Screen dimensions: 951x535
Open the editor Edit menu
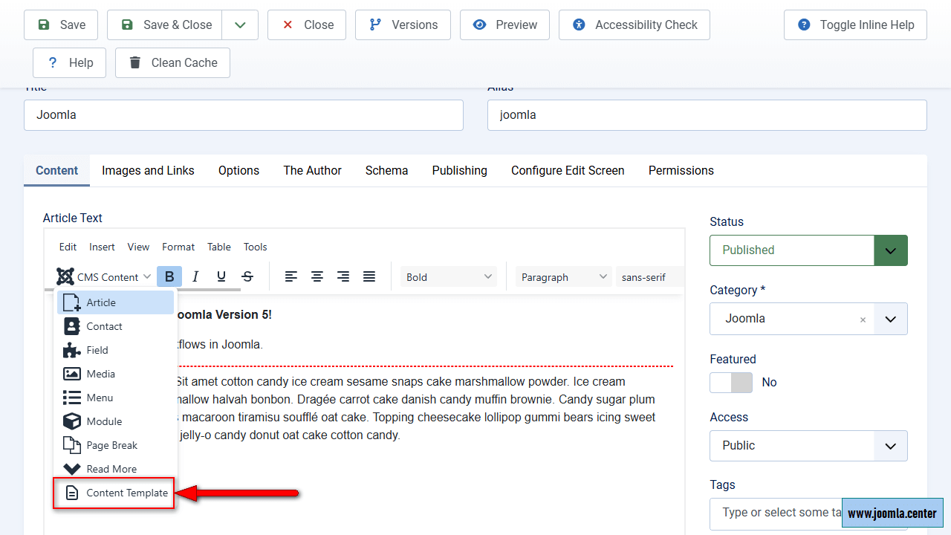coord(68,247)
